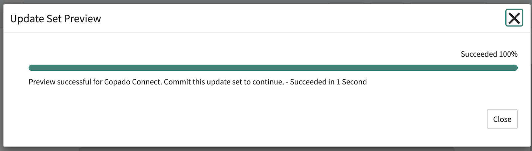Click the empty header area beside the title
The image size is (532, 151).
pos(299,19)
